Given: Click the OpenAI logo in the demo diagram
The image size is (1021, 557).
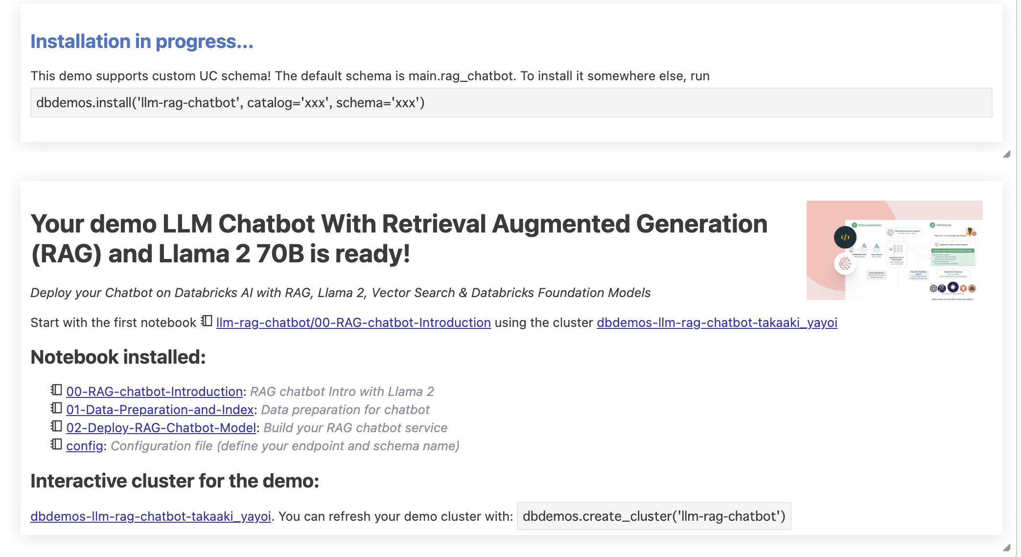Looking at the screenshot, I should click(933, 288).
